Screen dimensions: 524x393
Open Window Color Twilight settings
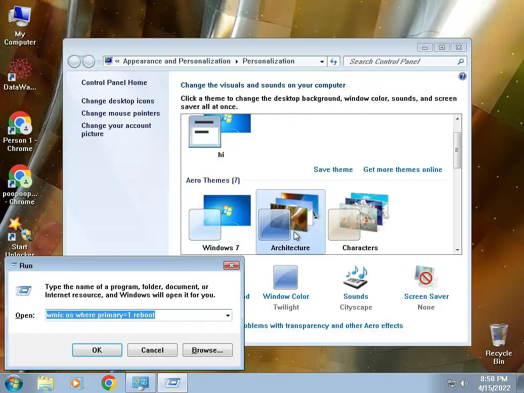[286, 288]
